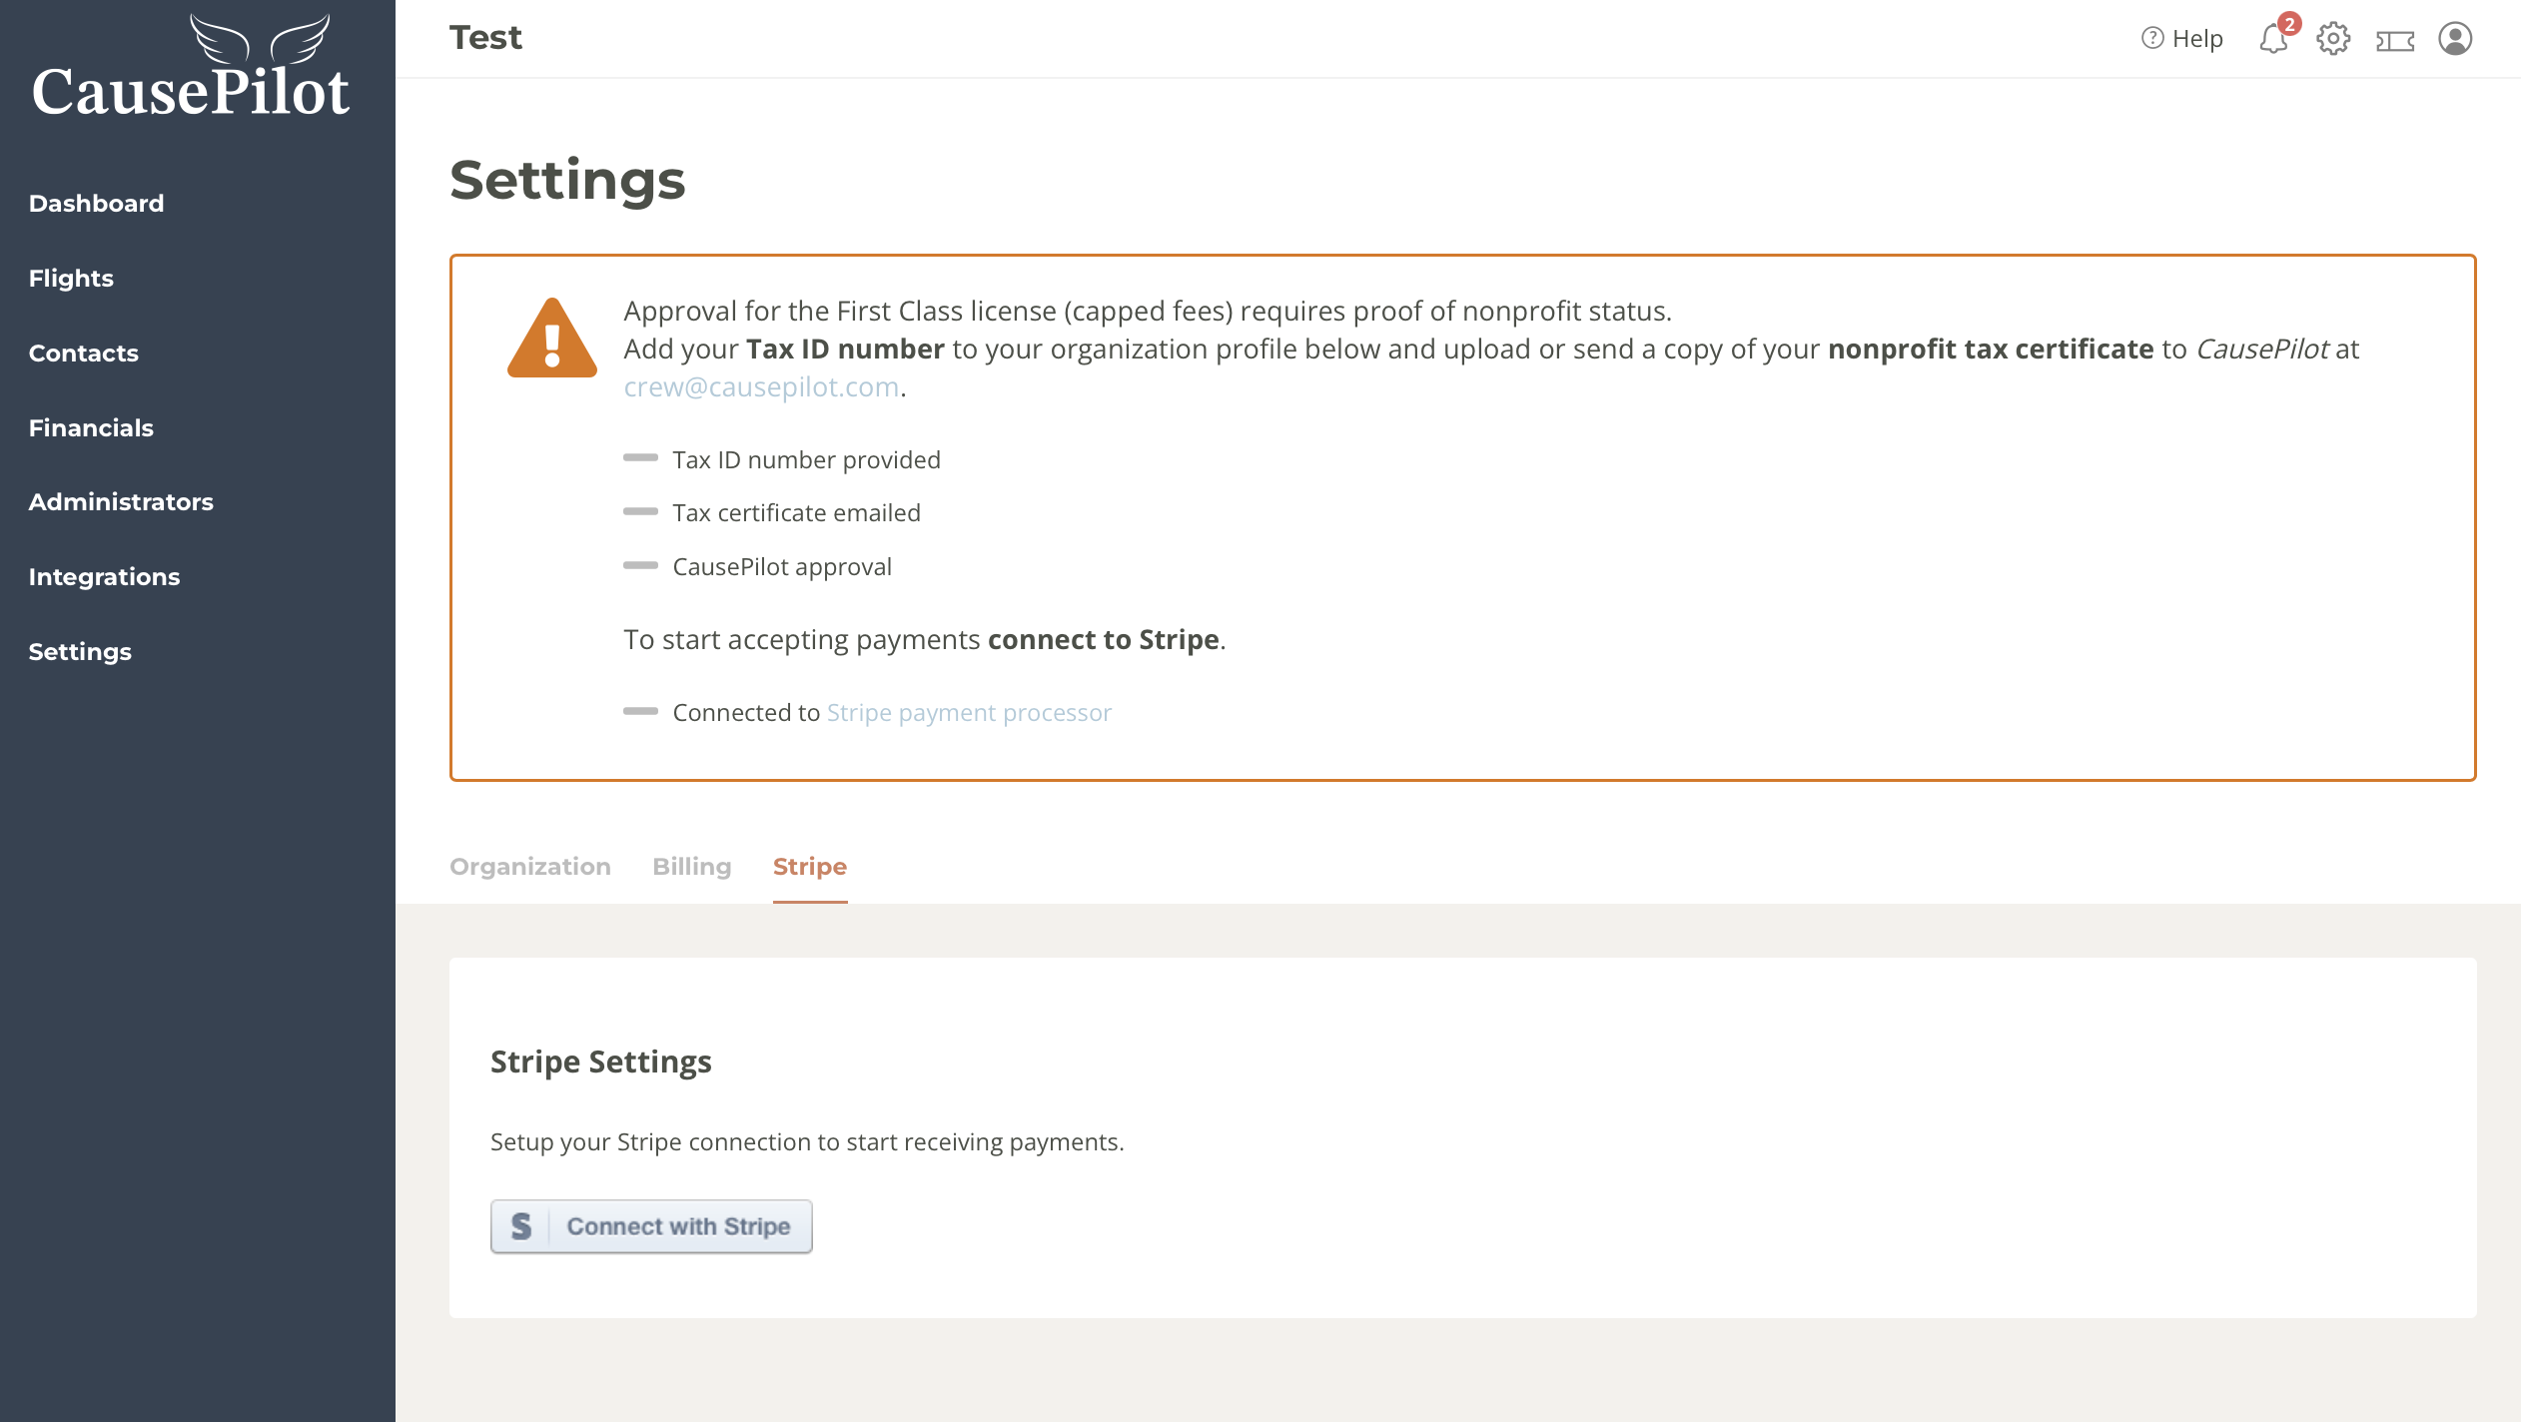Screen dimensions: 2521x1422
Task: Click the Stripe S logo icon
Action: point(521,1226)
